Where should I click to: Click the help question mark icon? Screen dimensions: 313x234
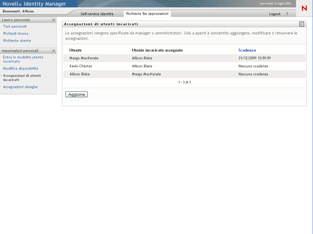(x=287, y=14)
